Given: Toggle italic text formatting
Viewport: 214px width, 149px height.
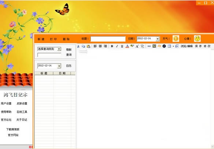Looking at the screenshot, I should click(117, 46).
